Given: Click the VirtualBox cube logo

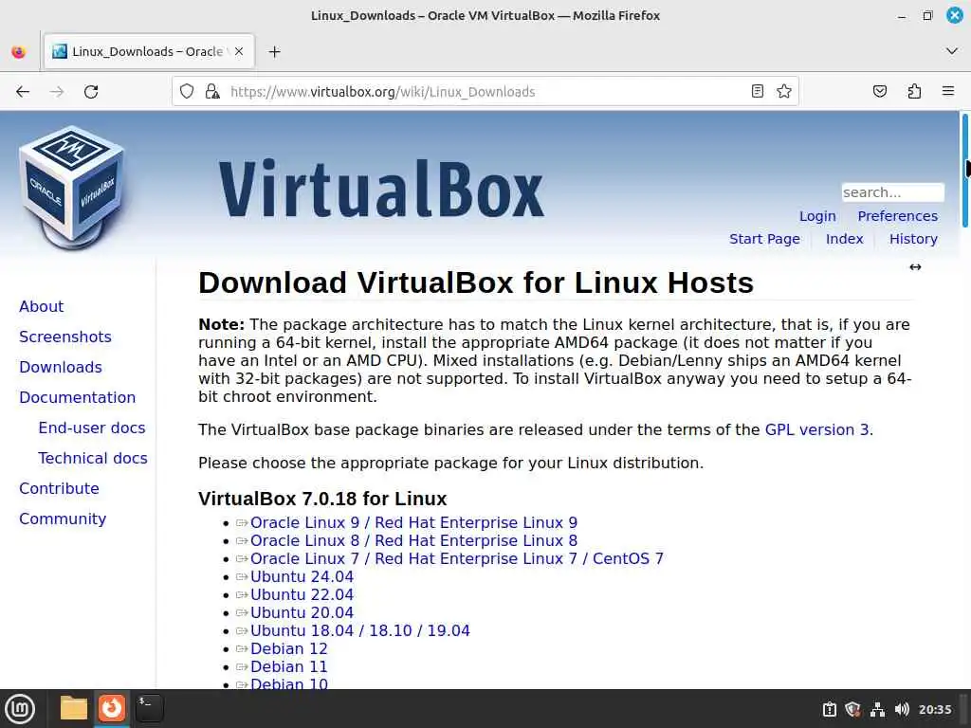Looking at the screenshot, I should pos(72,187).
